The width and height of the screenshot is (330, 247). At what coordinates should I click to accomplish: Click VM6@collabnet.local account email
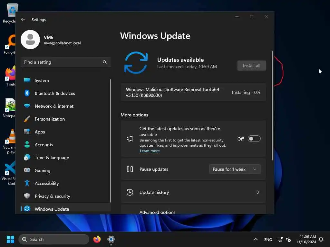62,43
